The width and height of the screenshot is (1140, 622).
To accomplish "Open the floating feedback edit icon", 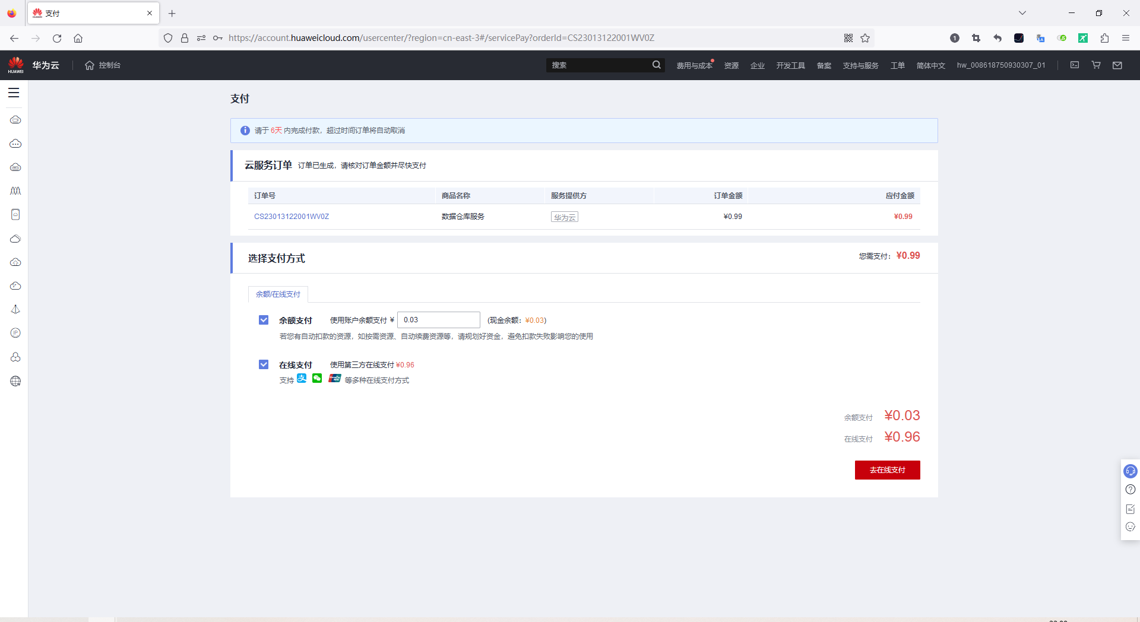I will click(x=1130, y=509).
